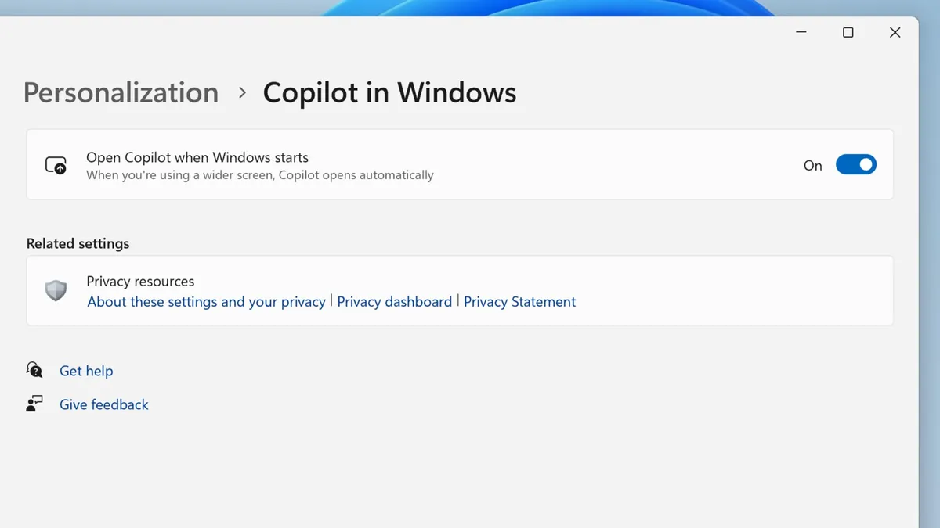Click the Related settings heading

78,243
